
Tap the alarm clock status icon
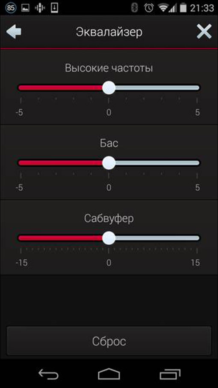click(149, 8)
